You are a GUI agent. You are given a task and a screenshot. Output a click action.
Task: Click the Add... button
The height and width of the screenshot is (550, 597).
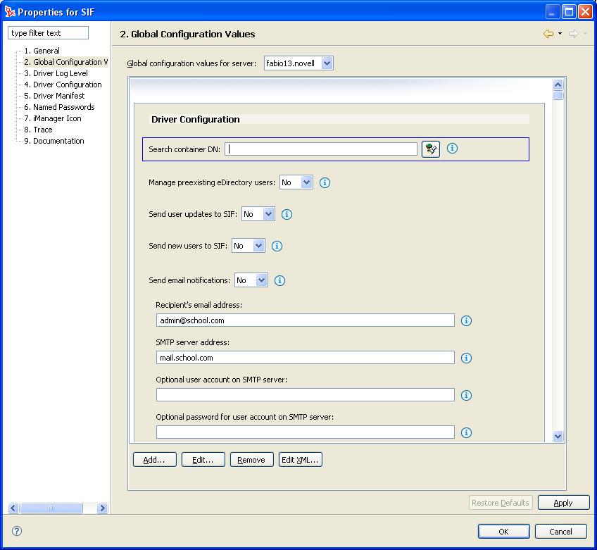[155, 460]
